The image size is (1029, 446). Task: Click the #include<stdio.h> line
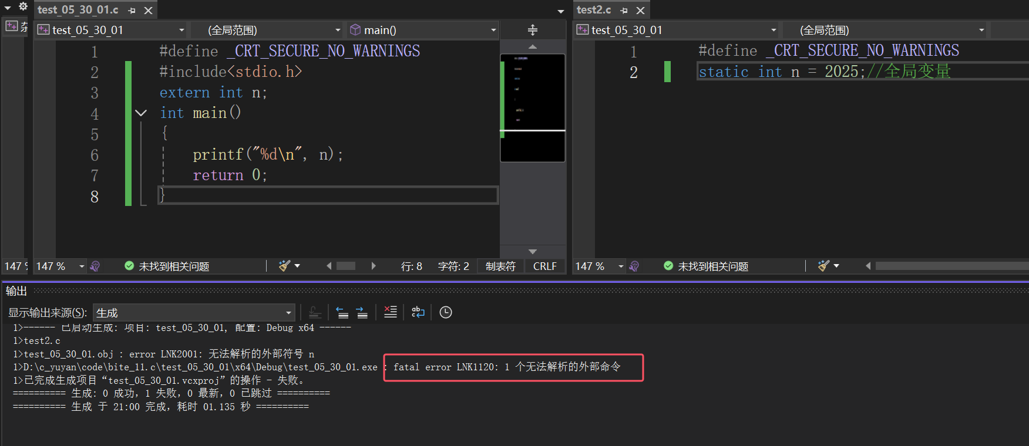(x=231, y=72)
